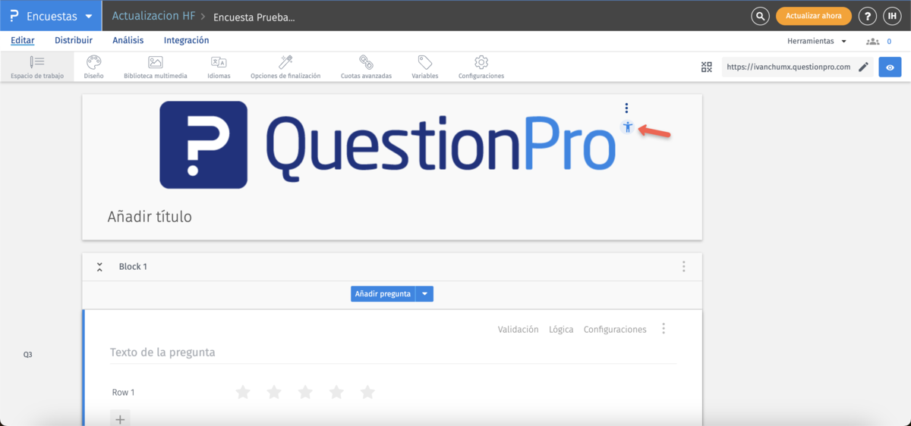Click the QuestionPro P logo in header
Viewport: 911px width, 426px height.
(14, 16)
